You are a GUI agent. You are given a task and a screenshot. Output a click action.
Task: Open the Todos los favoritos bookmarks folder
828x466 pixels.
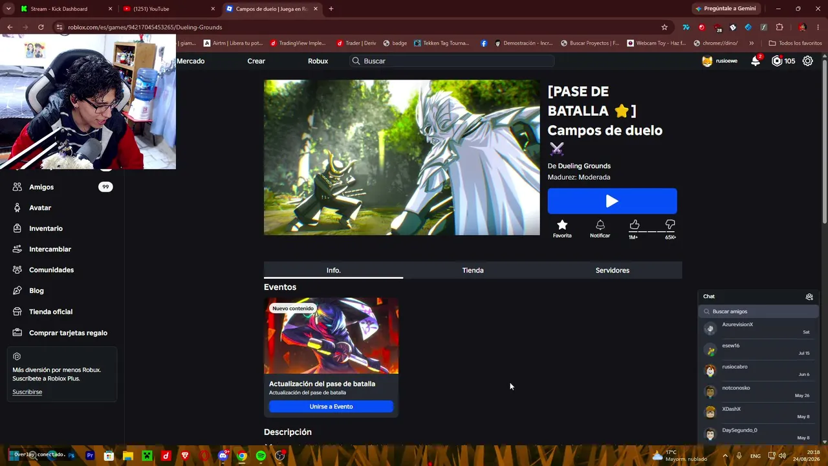796,43
